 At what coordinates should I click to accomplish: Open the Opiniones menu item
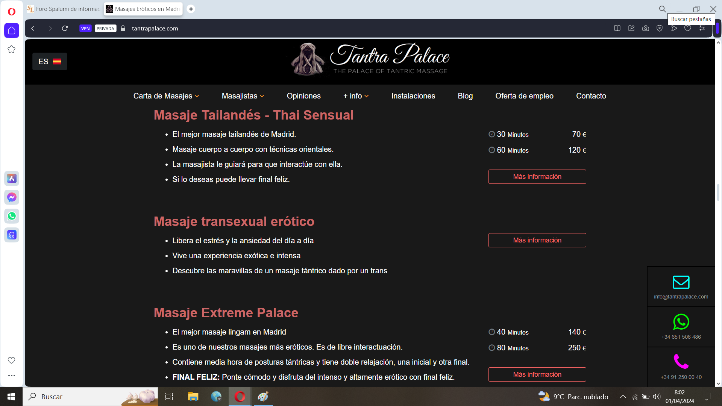(x=304, y=96)
